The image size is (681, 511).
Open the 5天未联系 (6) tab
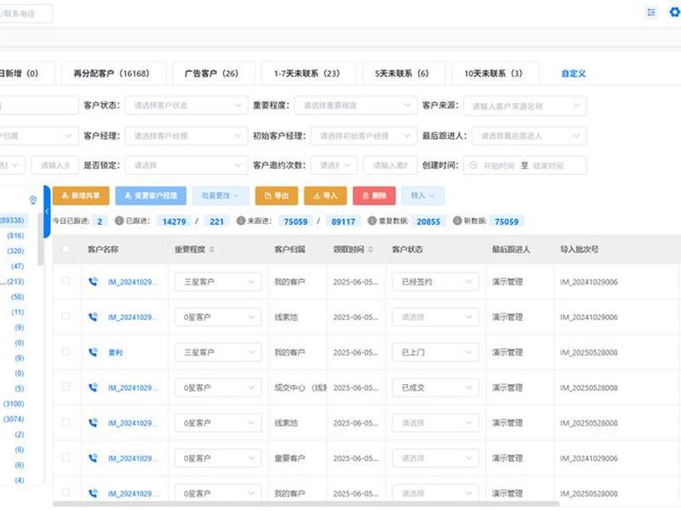tap(403, 73)
